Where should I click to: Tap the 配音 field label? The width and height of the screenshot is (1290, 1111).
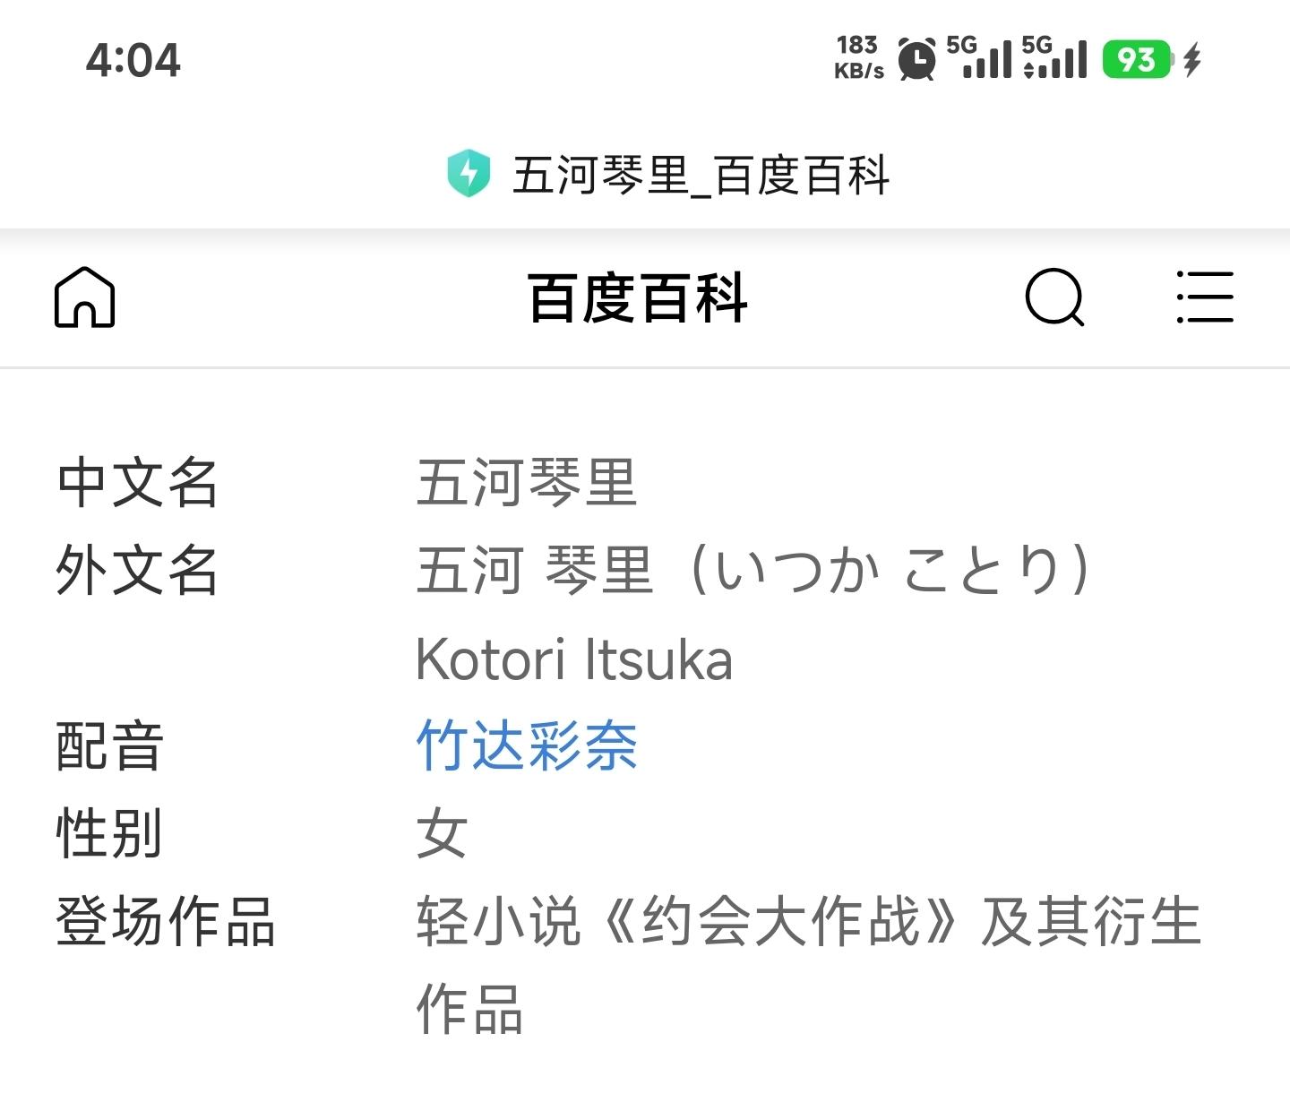pyautogui.click(x=109, y=745)
